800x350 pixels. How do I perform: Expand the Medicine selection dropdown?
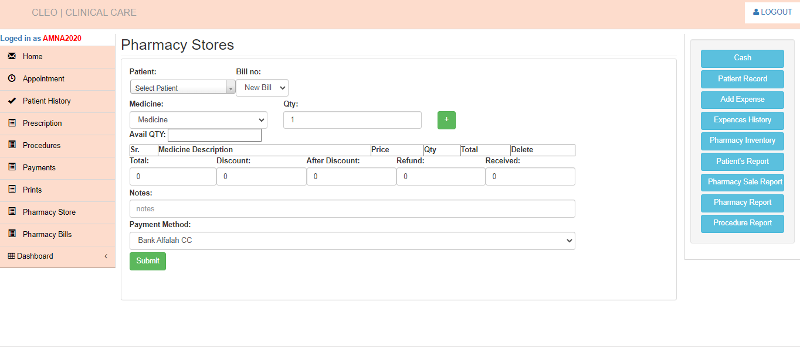198,120
